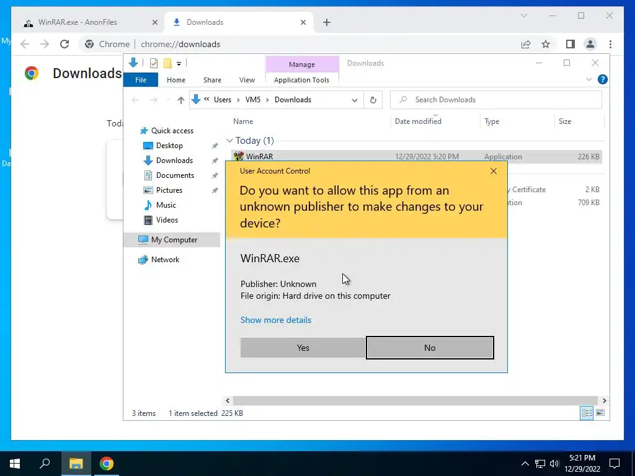
Task: Switch to the Share ribbon tab
Action: pos(212,80)
